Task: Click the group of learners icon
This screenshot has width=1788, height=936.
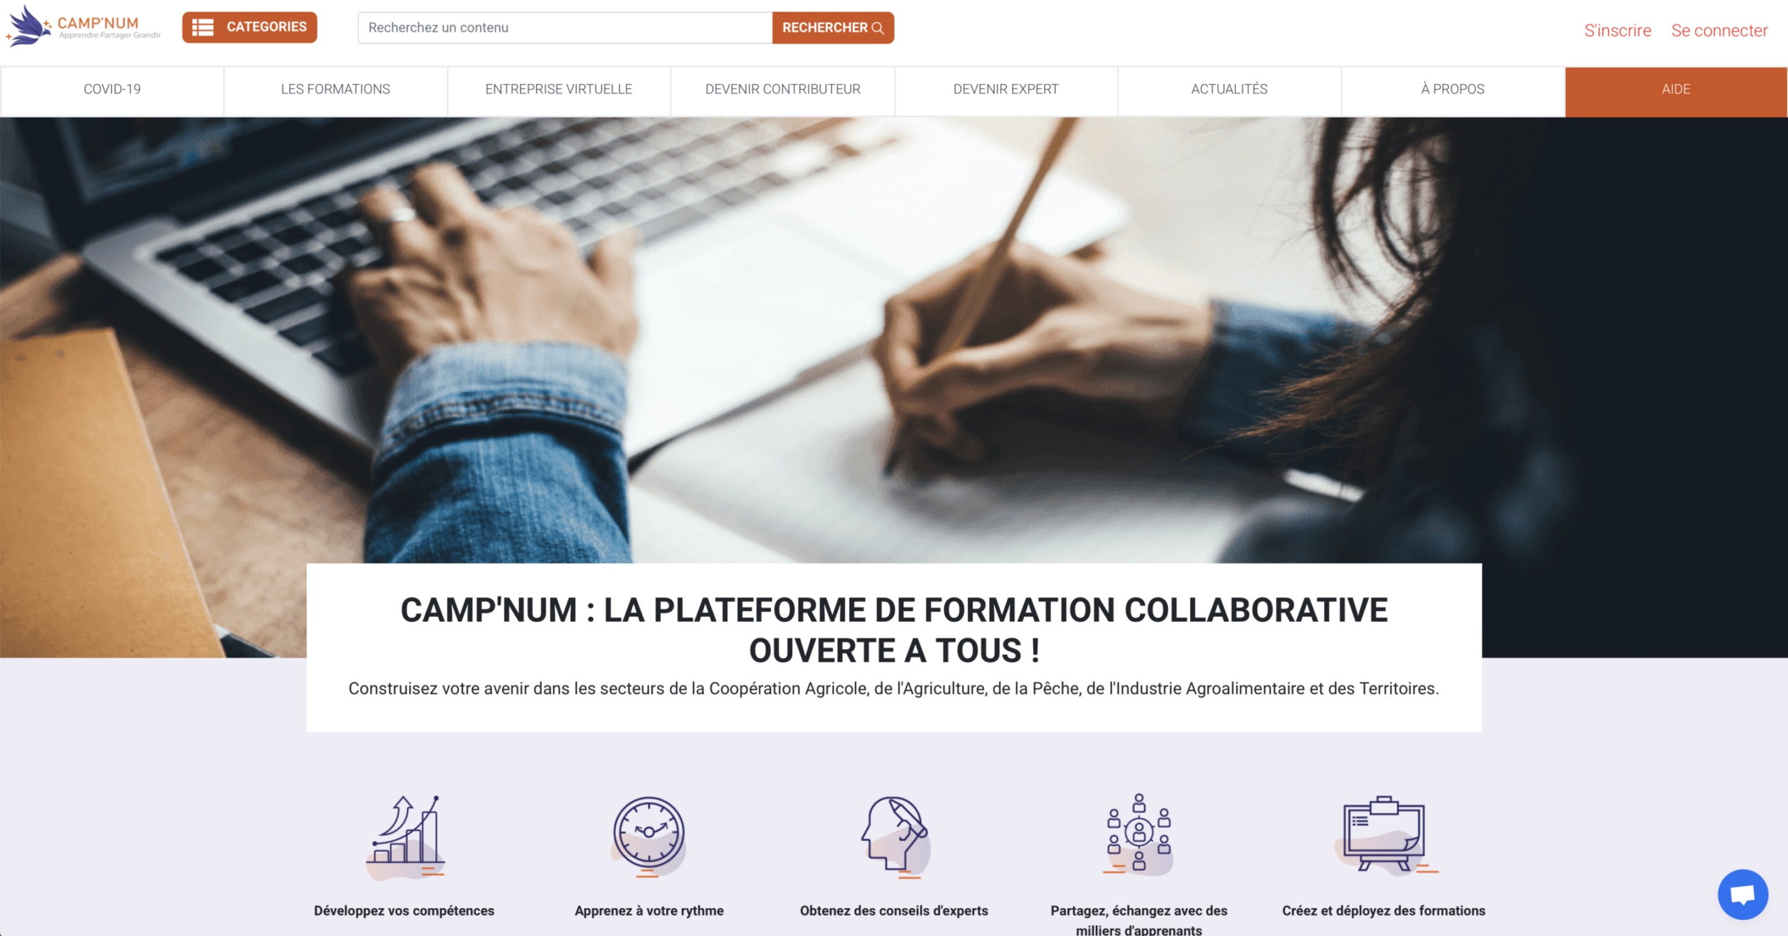Action: (x=1138, y=834)
